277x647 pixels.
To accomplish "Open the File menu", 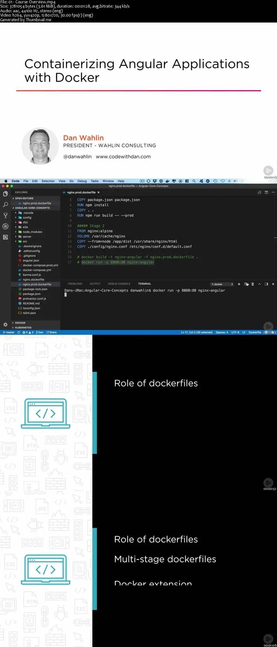I will pyautogui.click(x=26, y=181).
